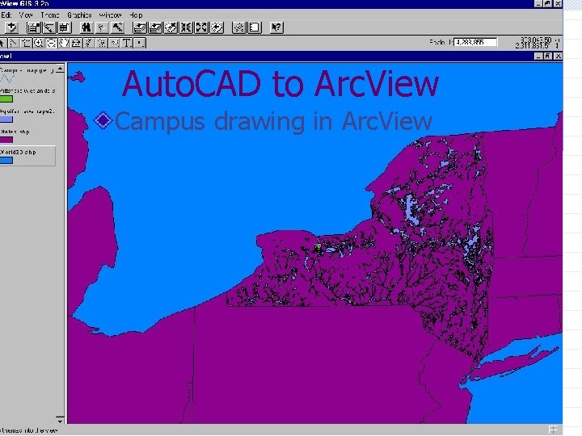Click the legend scroll up arrow
Image resolution: width=582 pixels, height=436 pixels.
click(x=60, y=69)
